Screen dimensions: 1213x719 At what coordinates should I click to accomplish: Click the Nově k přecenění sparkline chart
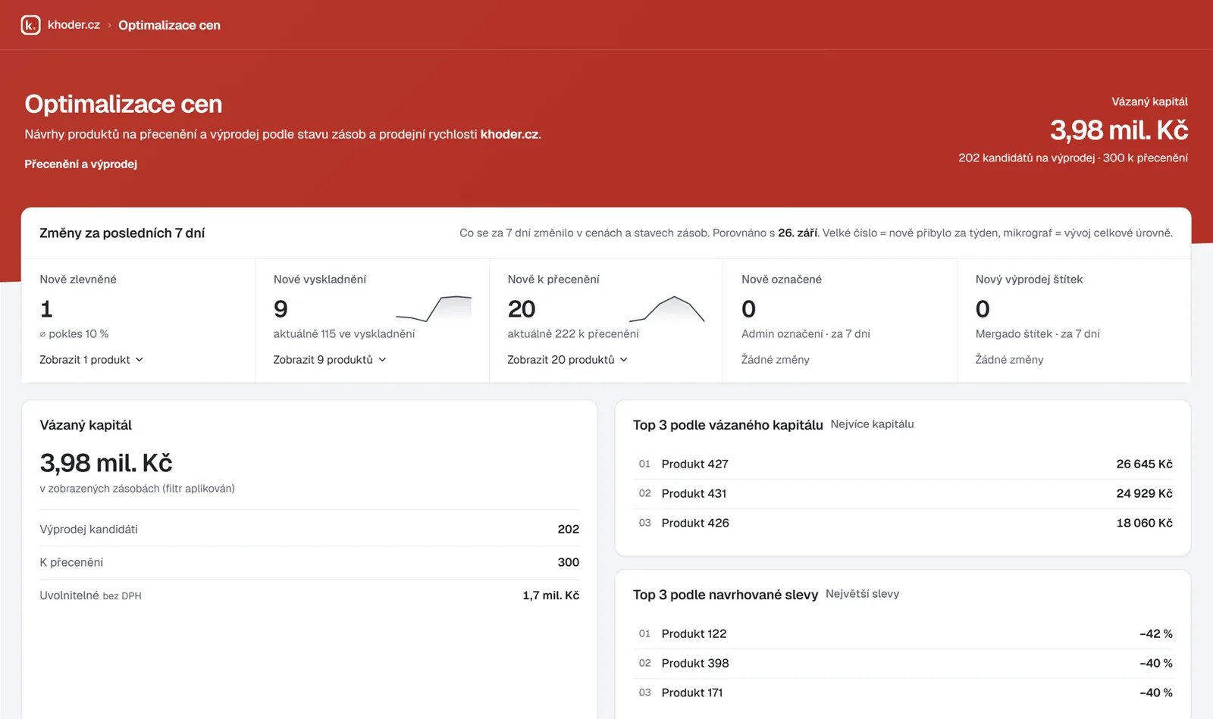667,308
